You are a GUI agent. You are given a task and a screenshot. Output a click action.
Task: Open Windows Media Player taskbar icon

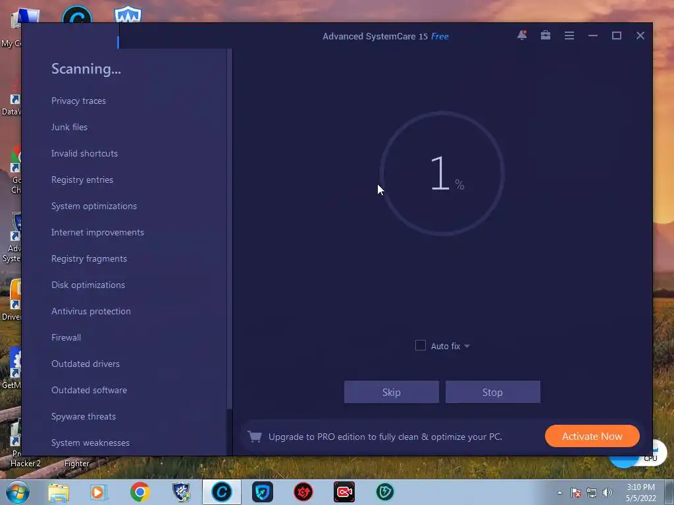pyautogui.click(x=99, y=492)
